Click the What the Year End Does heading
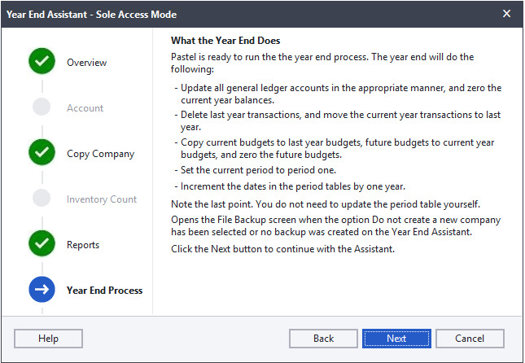The height and width of the screenshot is (363, 525). (x=225, y=41)
